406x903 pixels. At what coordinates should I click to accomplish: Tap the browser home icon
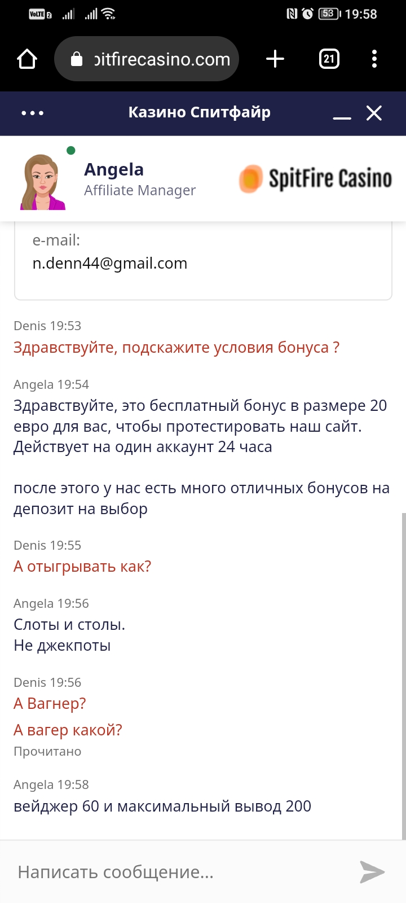(x=27, y=59)
